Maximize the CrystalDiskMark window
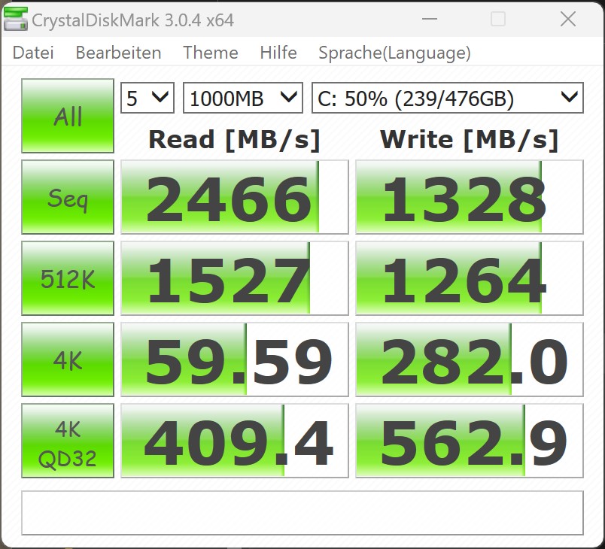The image size is (605, 549). (497, 19)
